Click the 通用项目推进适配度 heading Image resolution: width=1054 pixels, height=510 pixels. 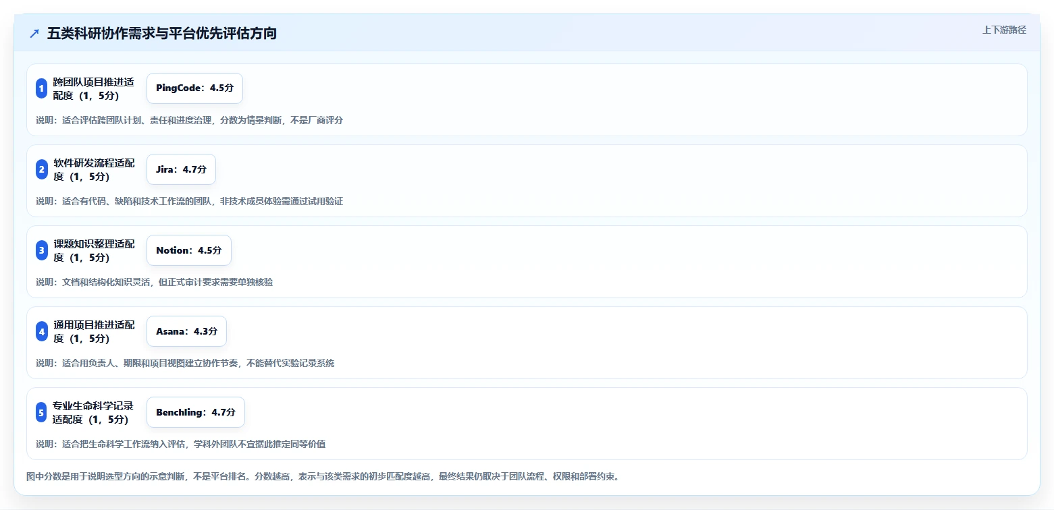(x=94, y=331)
